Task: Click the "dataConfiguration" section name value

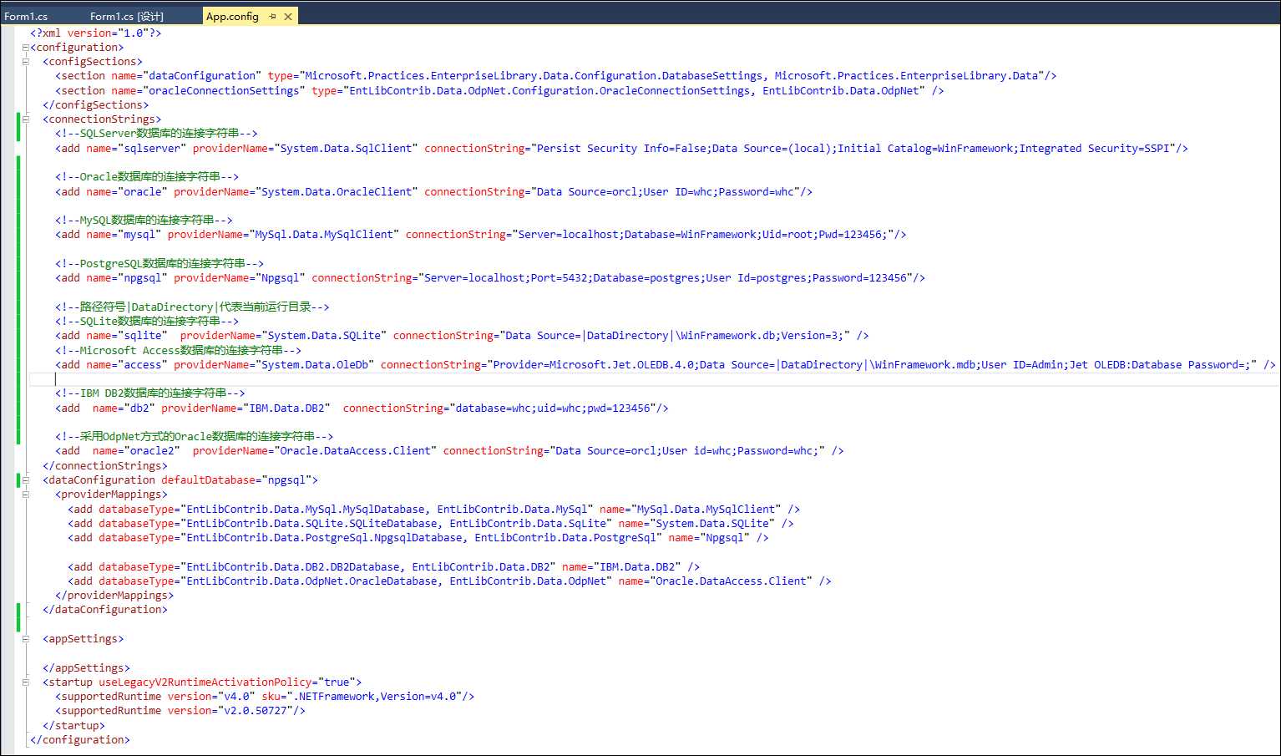Action: click(x=201, y=76)
